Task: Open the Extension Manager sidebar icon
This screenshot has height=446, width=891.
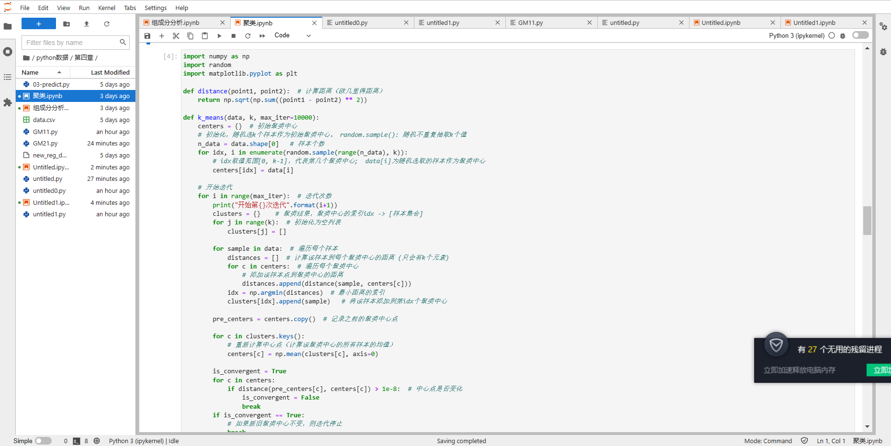Action: tap(8, 102)
